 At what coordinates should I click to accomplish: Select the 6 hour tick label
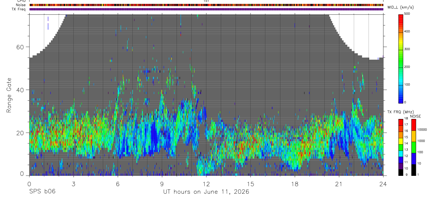coord(118,184)
